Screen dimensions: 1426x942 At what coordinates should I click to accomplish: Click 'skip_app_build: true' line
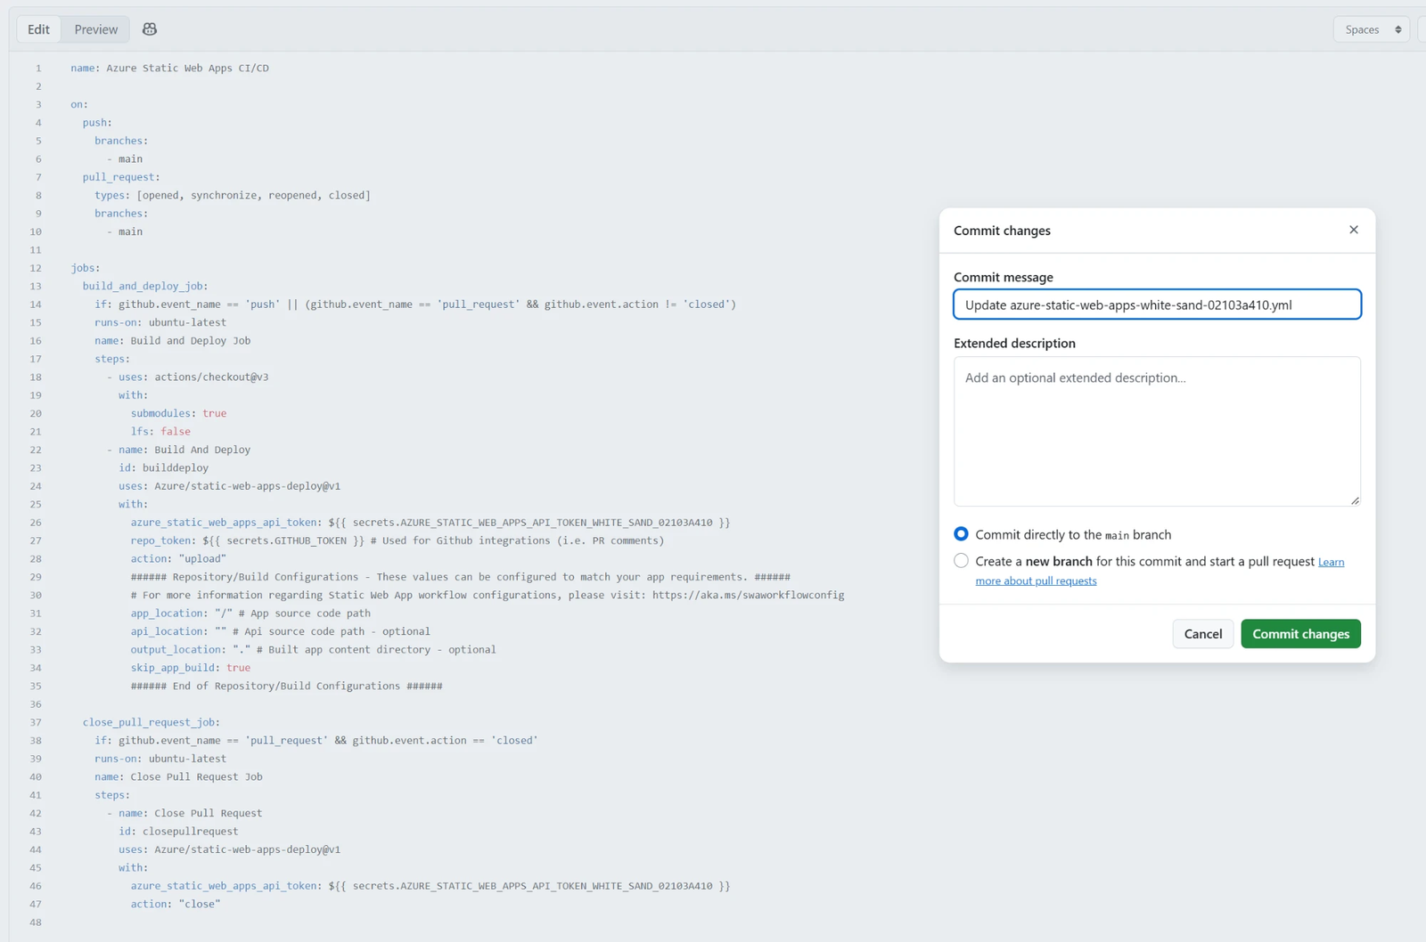tap(191, 668)
